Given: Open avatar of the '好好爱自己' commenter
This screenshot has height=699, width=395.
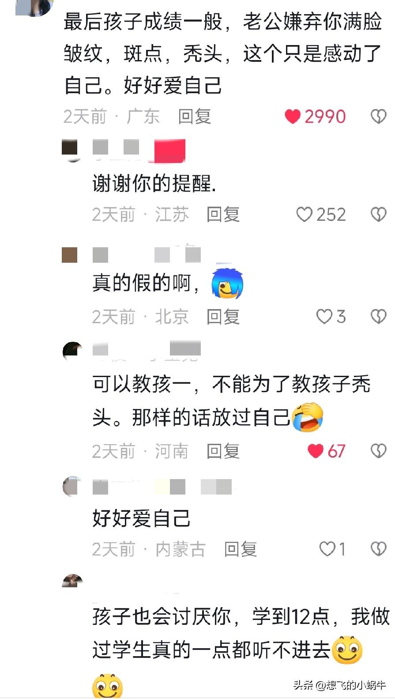Looking at the screenshot, I should point(72,486).
